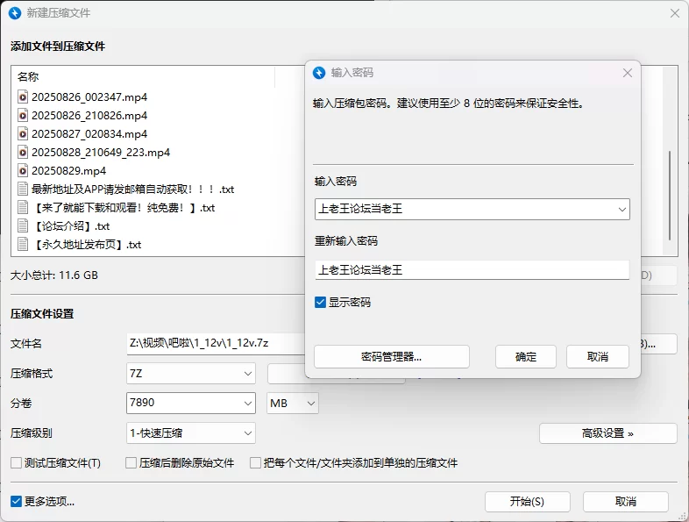689x522 pixels.
Task: Open the 压缩格式 7Z dropdown
Action: pyautogui.click(x=248, y=374)
